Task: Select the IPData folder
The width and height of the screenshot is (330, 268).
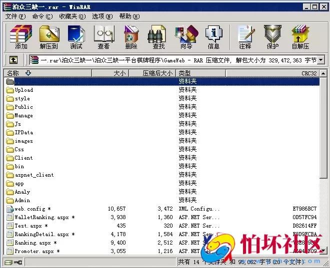Action: [x=19, y=133]
